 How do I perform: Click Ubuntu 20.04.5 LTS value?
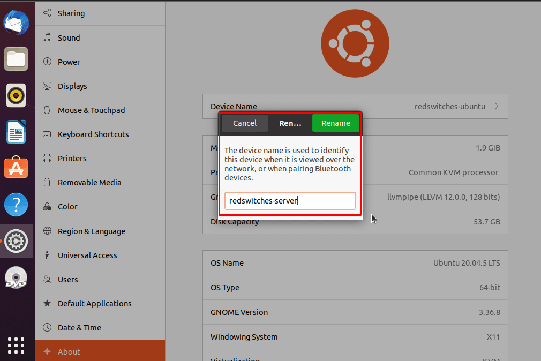point(467,263)
